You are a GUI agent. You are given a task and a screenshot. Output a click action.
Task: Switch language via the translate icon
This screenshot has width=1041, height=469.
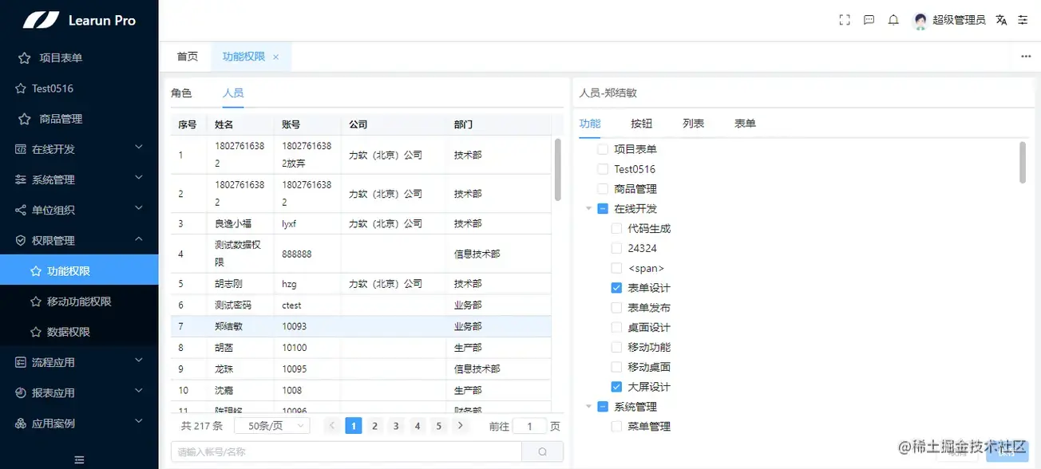click(1001, 20)
